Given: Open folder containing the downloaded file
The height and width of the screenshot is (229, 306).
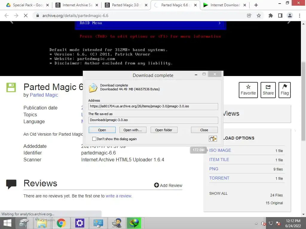Looking at the screenshot, I should 164,130.
